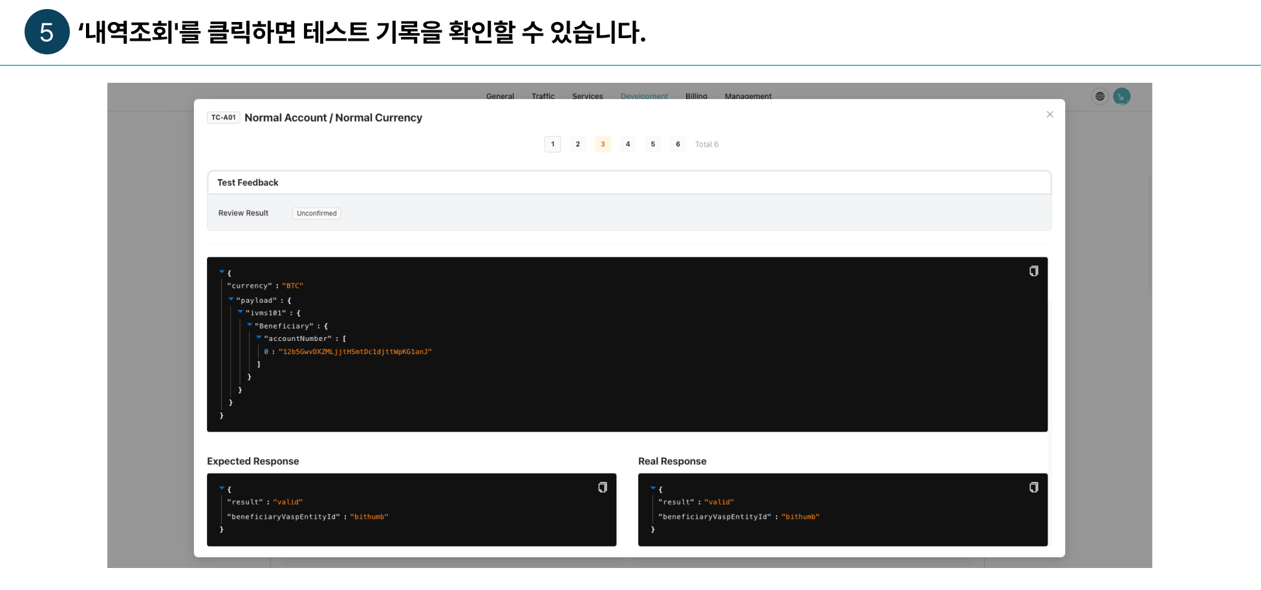
Task: Open the user profile avatar
Action: (1122, 96)
